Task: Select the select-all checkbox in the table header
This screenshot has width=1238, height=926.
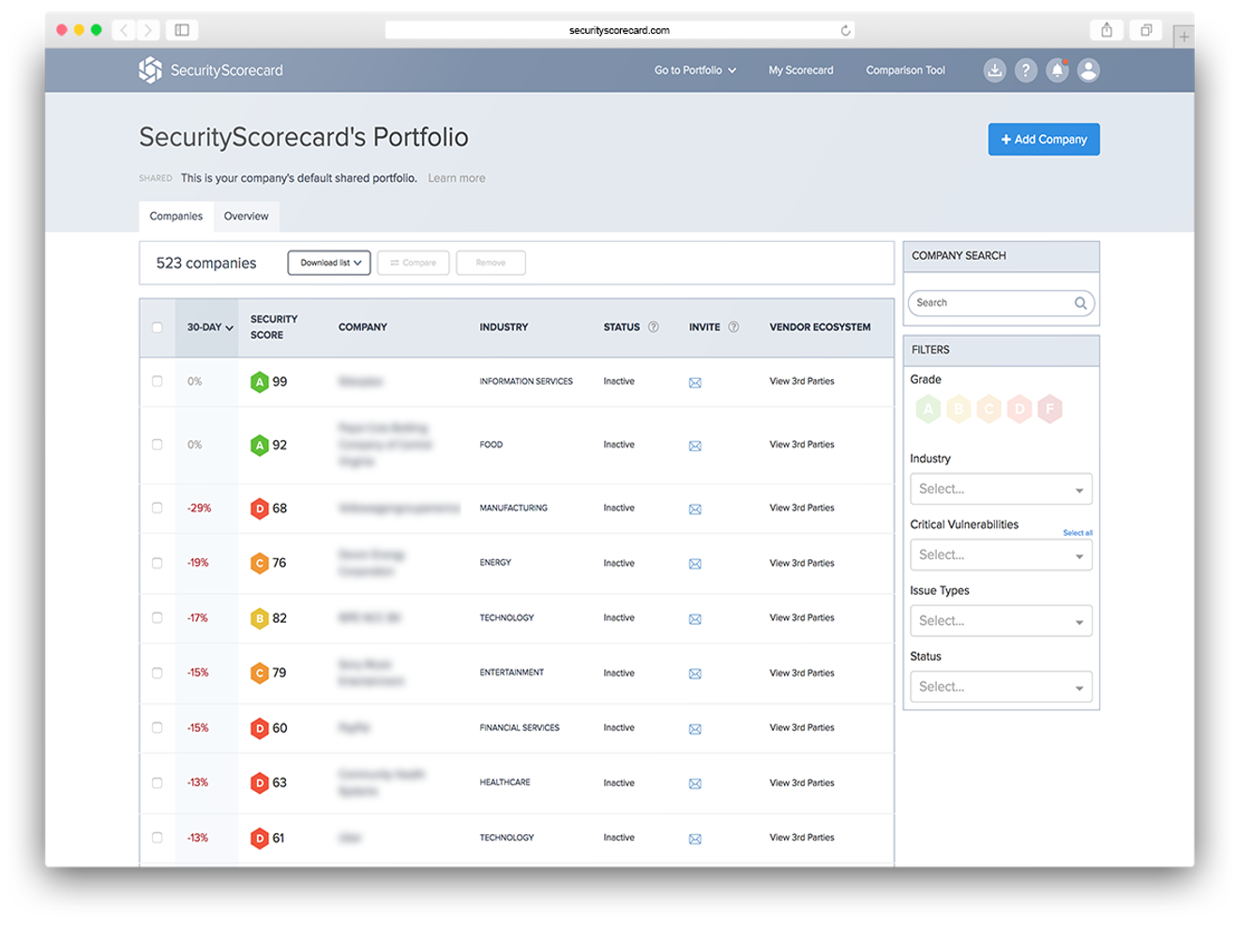Action: 157,326
